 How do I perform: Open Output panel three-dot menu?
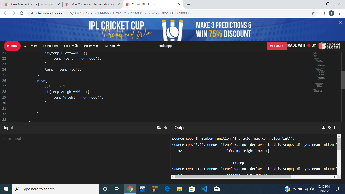coord(334,128)
